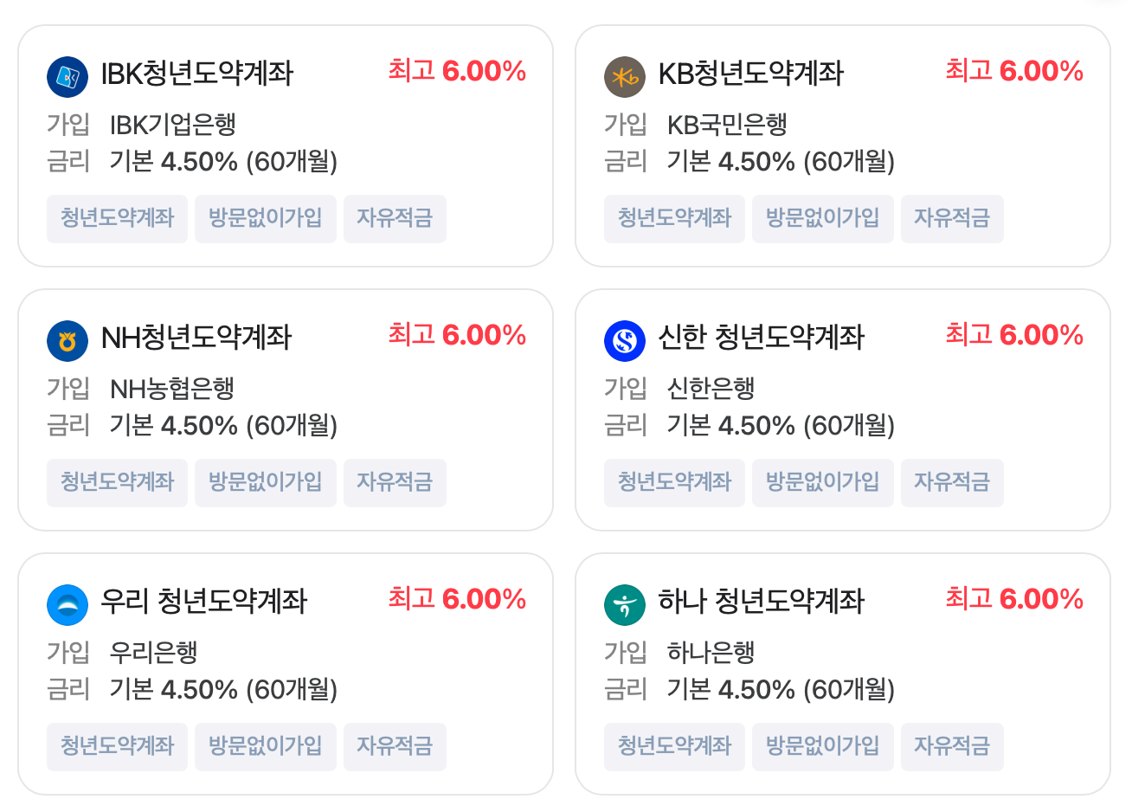Click the 우리은행 logo icon
Screen dimensions: 1132x812
point(68,604)
